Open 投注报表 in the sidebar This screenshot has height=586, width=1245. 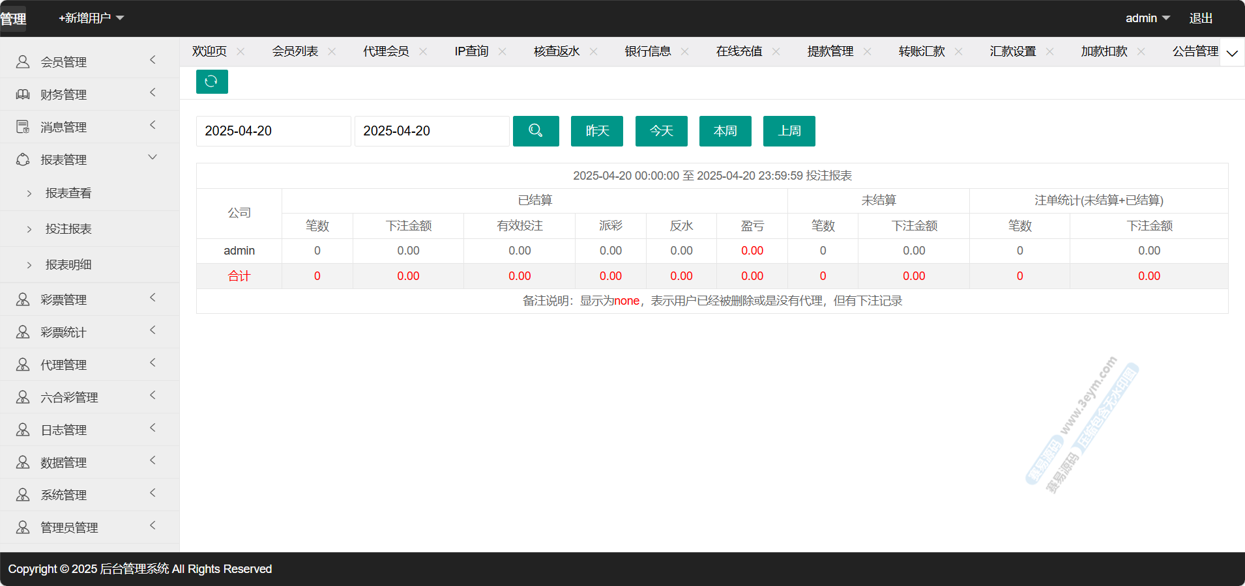click(68, 229)
